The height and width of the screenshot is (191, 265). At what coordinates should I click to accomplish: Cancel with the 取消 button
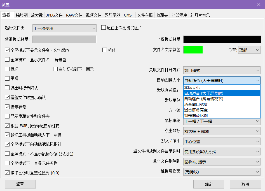pos(245,184)
